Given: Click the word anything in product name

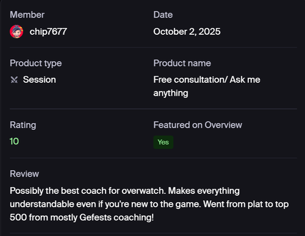Looking at the screenshot, I should tap(171, 93).
